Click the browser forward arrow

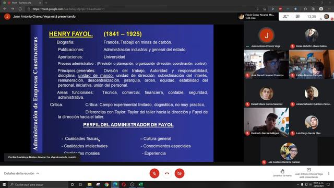(13, 9)
